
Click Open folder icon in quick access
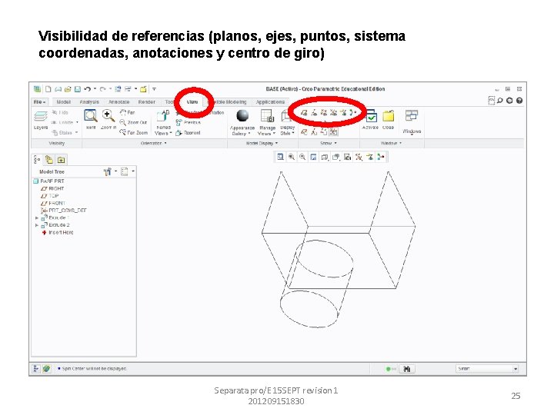[x=68, y=89]
